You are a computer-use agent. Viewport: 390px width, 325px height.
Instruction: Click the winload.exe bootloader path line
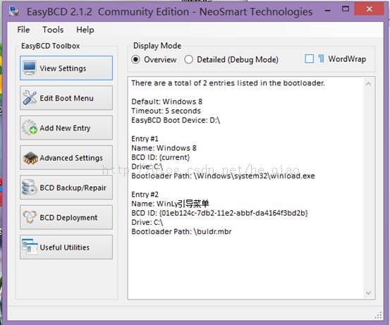[223, 176]
